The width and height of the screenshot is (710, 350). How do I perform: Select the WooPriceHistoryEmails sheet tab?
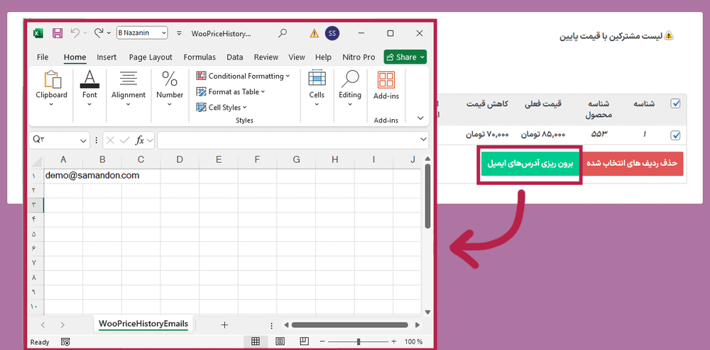click(143, 324)
